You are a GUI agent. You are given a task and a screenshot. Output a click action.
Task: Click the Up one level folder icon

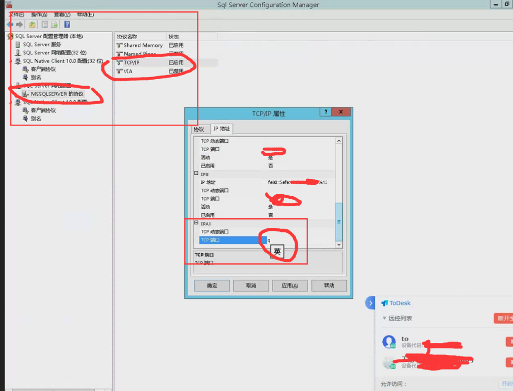click(32, 24)
